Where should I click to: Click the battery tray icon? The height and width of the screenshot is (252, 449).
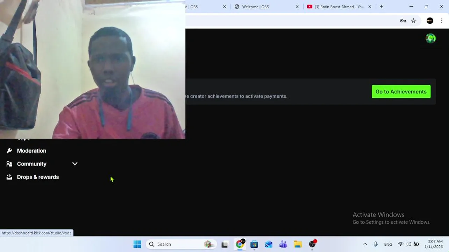tap(416, 244)
